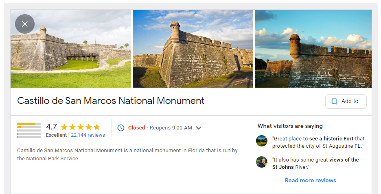The image size is (381, 194).
Task: Click the 4.7 rating number
Action: 52,127
